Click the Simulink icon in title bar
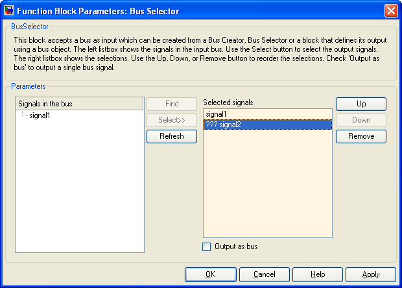This screenshot has height=288, width=402. [x=9, y=11]
